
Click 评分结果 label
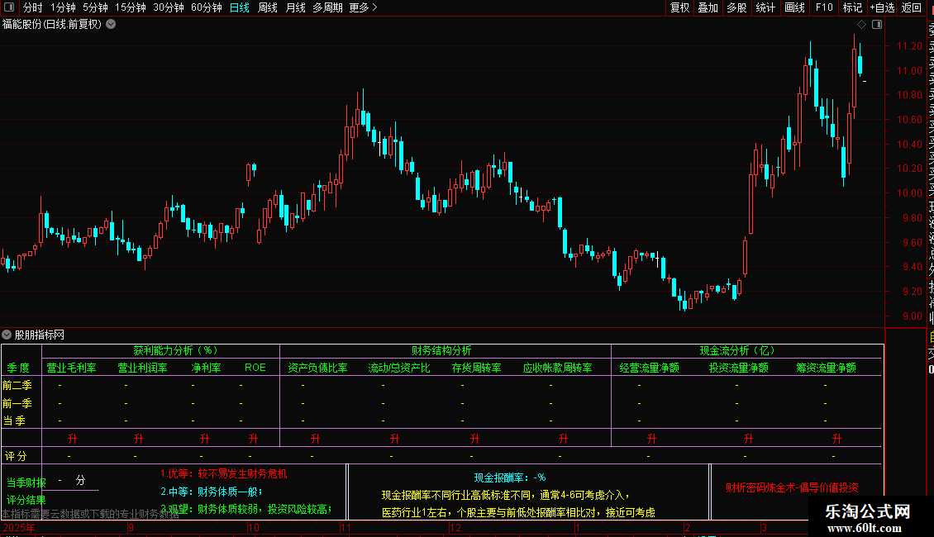pyautogui.click(x=26, y=500)
